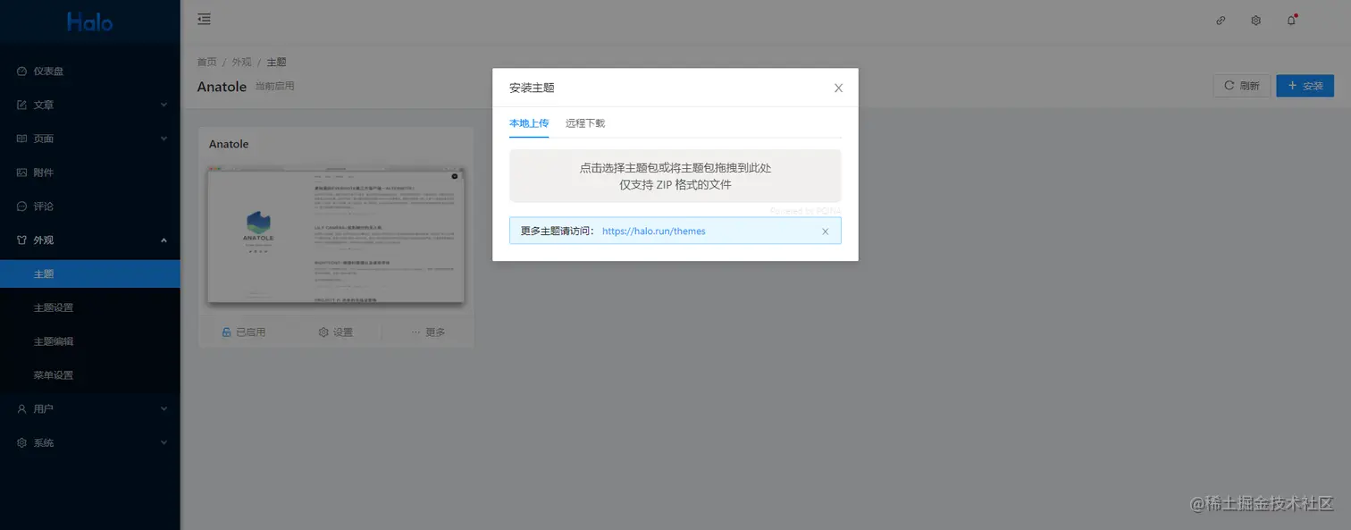
Task: Click the Halo logo in sidebar
Action: pos(89,21)
